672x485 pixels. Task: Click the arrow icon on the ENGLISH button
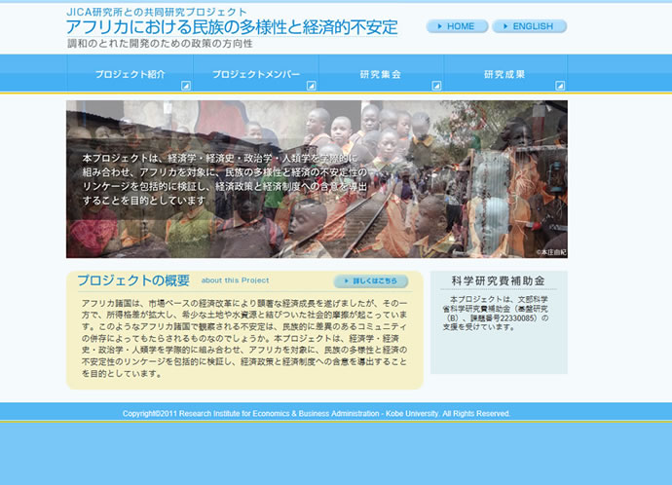point(505,26)
